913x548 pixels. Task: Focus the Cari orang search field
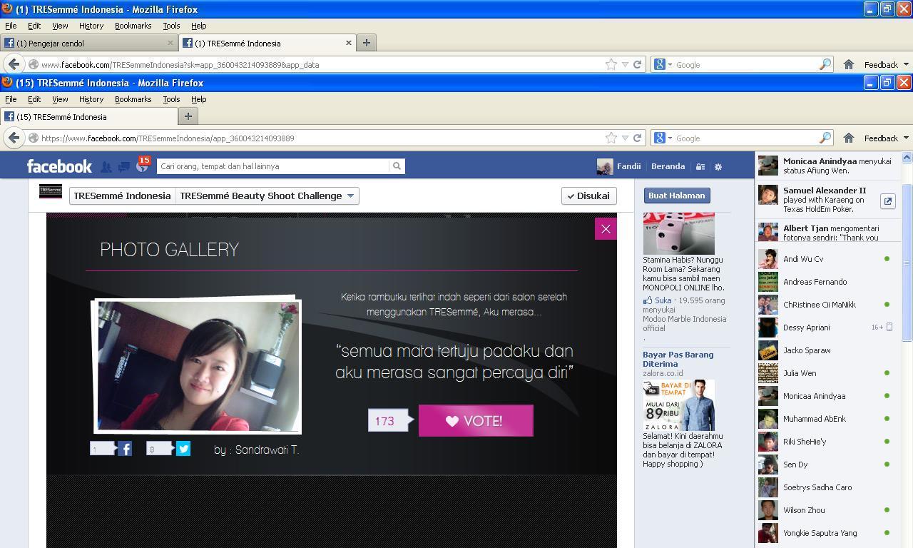[273, 166]
